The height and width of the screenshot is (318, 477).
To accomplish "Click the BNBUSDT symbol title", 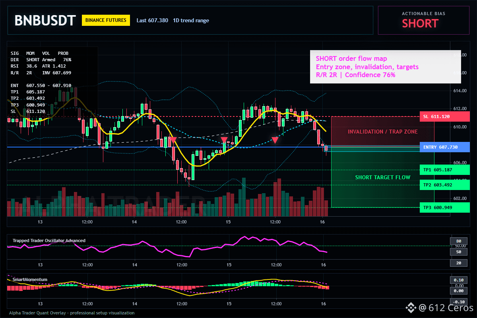I will 45,20.
